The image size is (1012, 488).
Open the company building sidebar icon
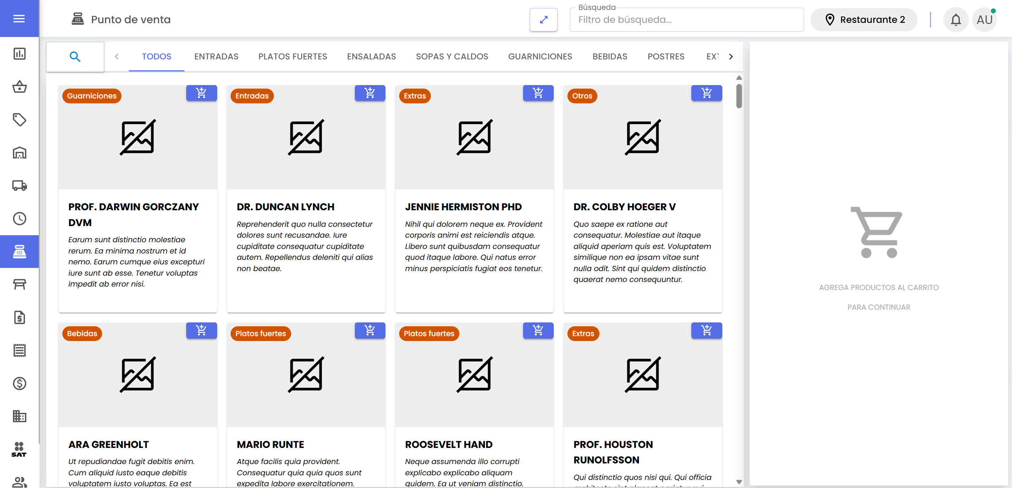click(x=19, y=416)
